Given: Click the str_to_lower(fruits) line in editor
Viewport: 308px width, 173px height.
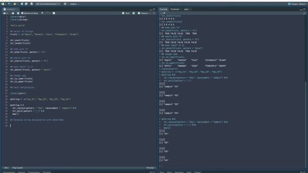Looking at the screenshot, I should [x=22, y=78].
